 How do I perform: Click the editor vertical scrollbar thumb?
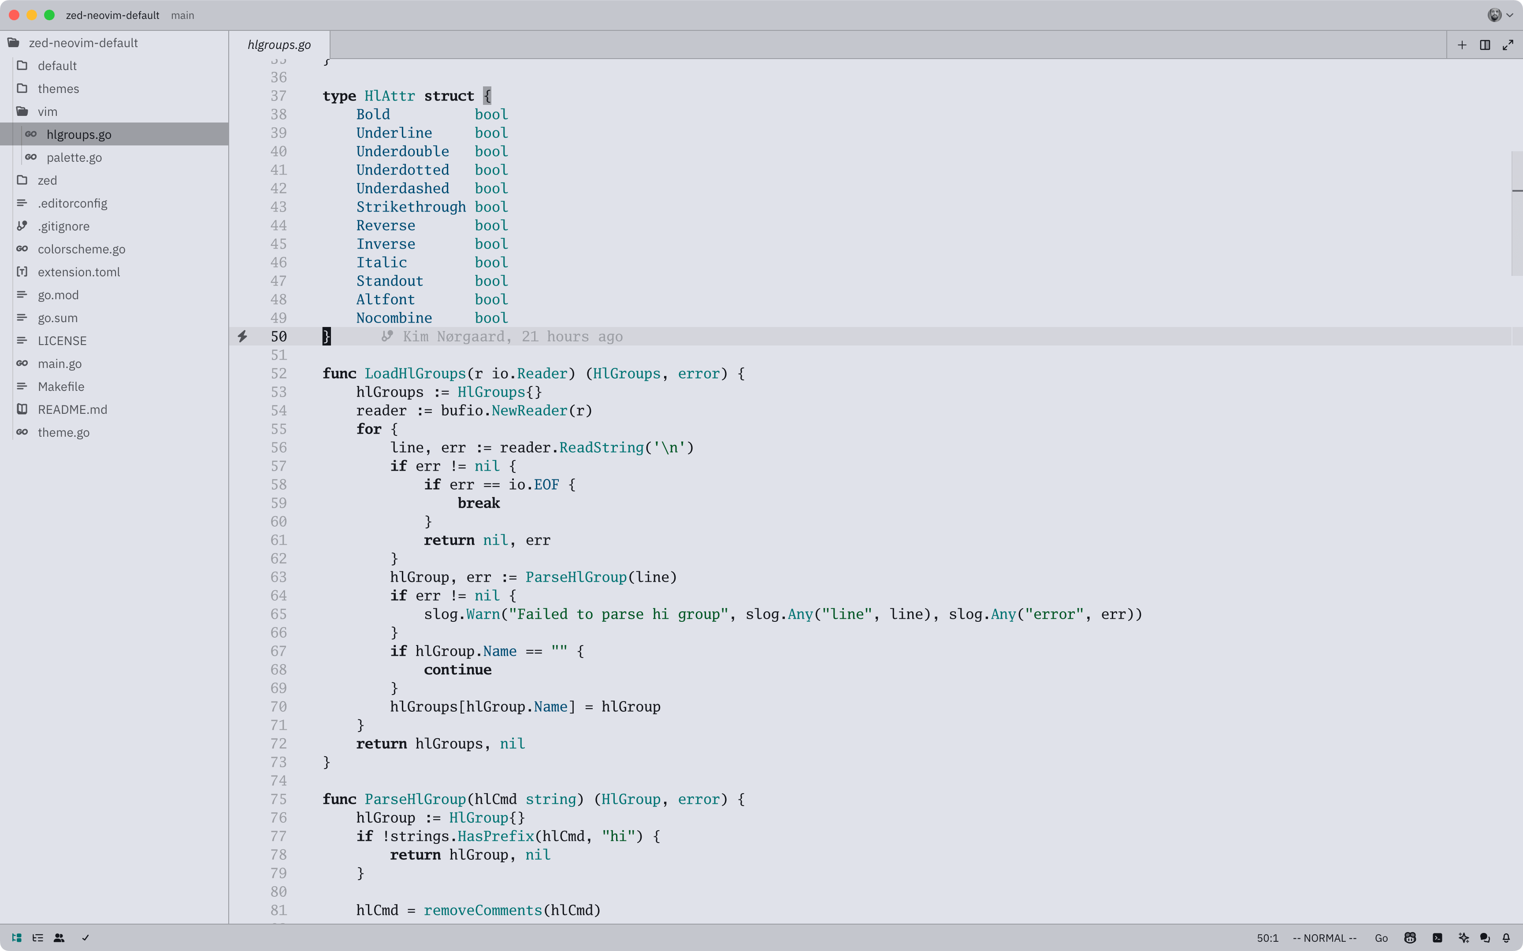point(1517,213)
